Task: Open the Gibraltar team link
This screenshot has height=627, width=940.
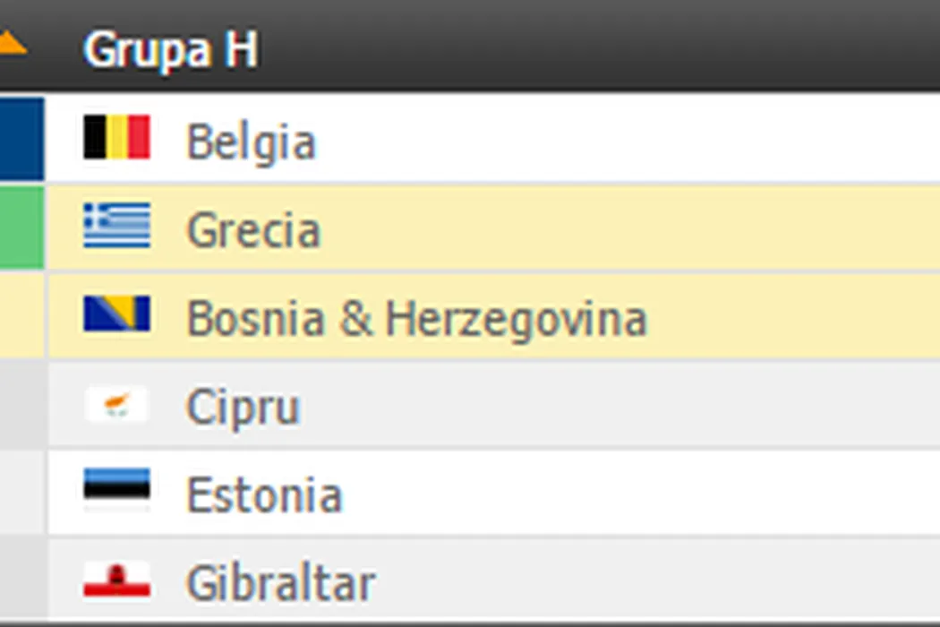Action: (x=280, y=584)
